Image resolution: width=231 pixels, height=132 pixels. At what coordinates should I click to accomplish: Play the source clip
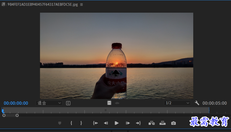117,123
